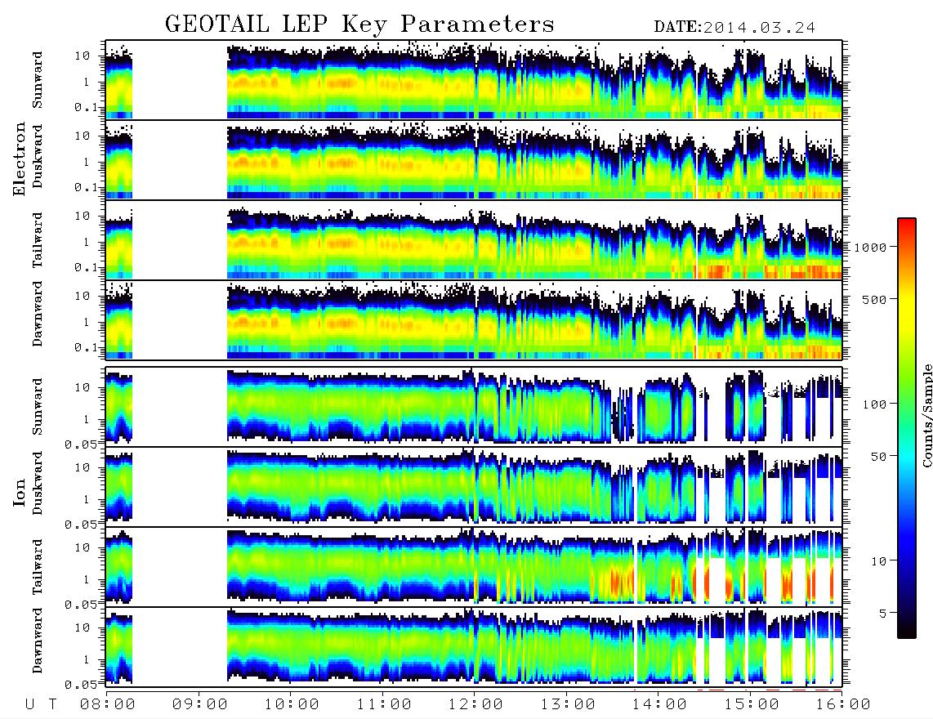Click the Electron Sunward spectrogram panel

pyautogui.click(x=474, y=79)
